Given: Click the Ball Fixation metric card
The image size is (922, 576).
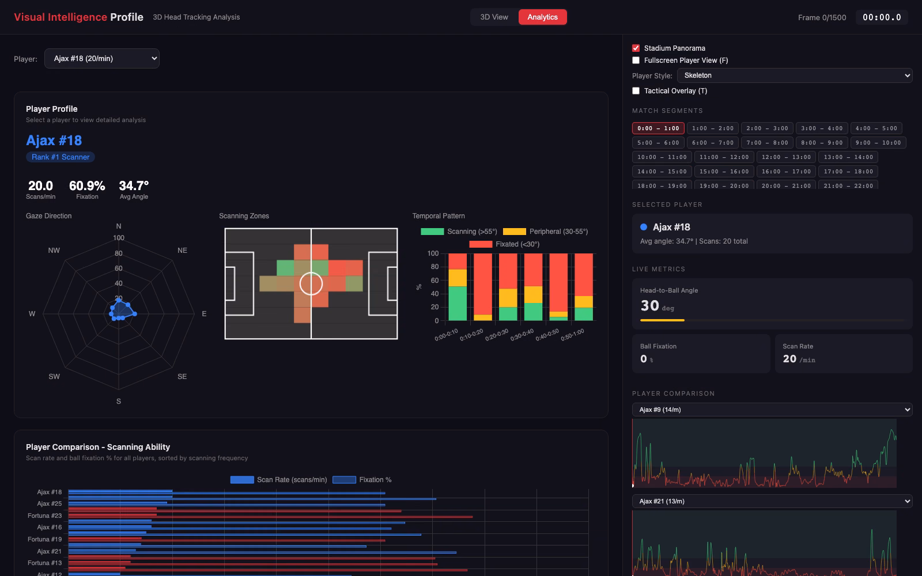Looking at the screenshot, I should click(701, 354).
